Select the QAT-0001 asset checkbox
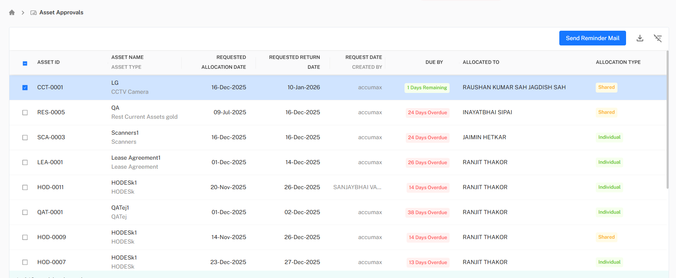 [25, 212]
